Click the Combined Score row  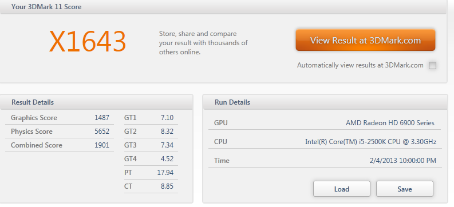60,145
